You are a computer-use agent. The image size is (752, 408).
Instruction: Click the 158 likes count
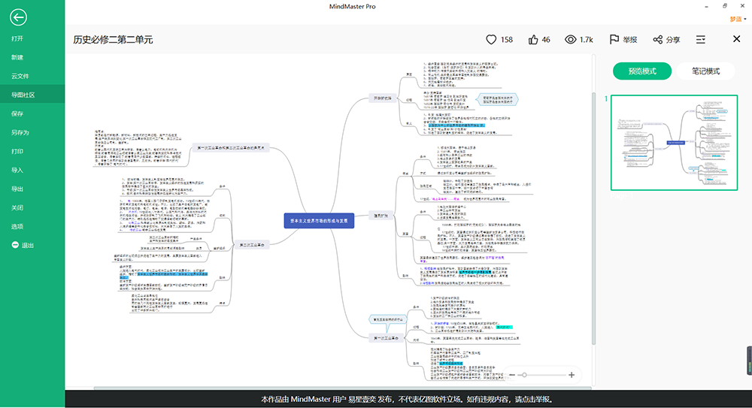click(x=506, y=40)
